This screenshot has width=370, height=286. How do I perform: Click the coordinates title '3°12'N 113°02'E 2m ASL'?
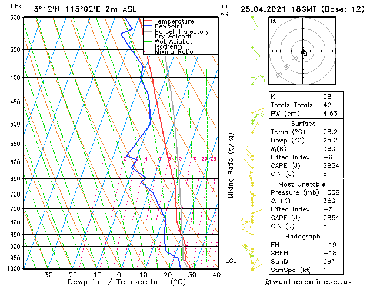[85, 9]
